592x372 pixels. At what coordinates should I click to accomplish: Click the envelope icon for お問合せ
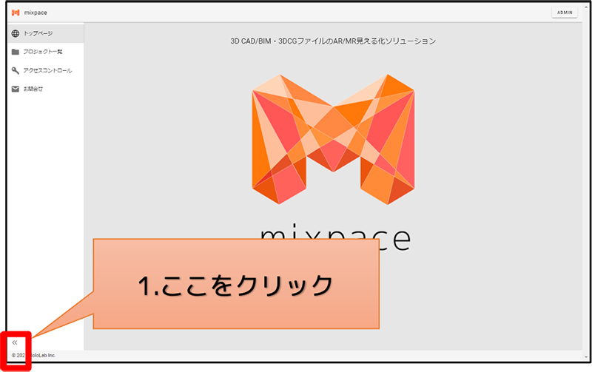[x=15, y=89]
